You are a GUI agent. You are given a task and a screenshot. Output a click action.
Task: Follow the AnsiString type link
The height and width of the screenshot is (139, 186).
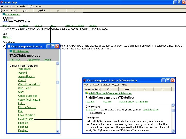151,110
